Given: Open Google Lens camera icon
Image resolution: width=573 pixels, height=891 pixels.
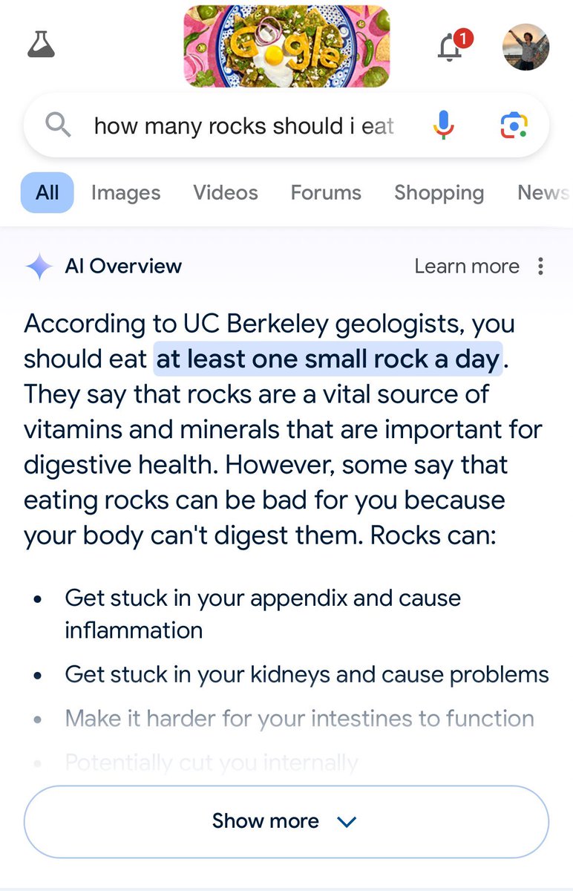Looking at the screenshot, I should (514, 125).
